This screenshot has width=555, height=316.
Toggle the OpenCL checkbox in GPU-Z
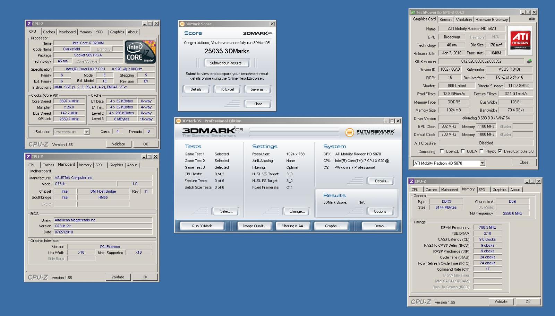(442, 151)
